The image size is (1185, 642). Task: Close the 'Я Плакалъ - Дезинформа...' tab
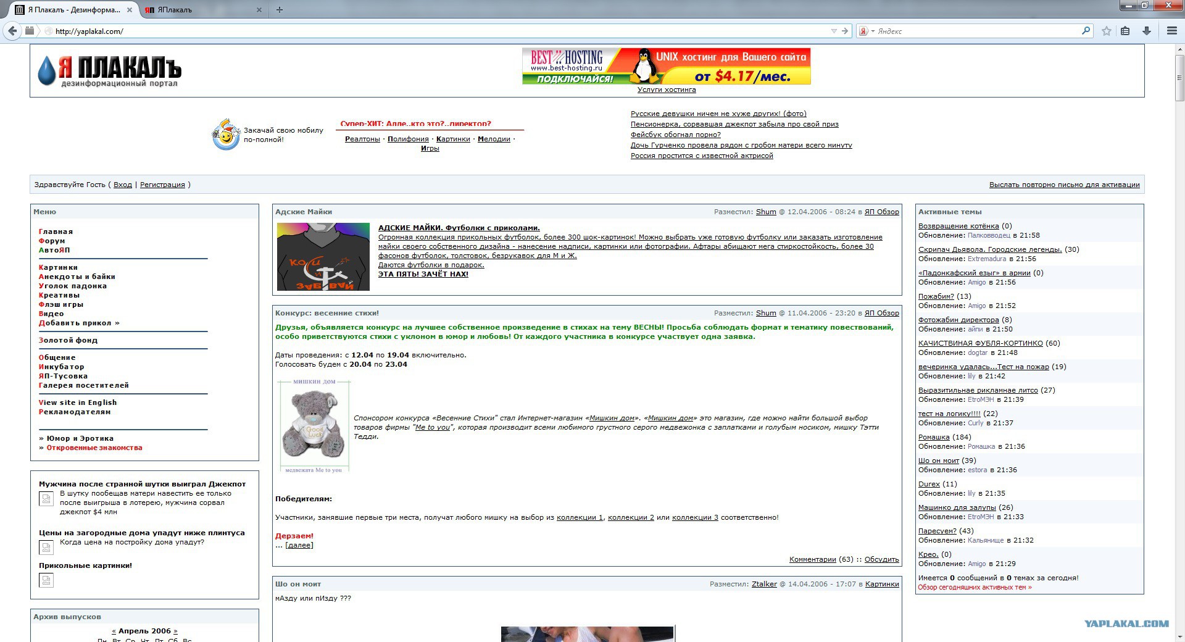130,10
